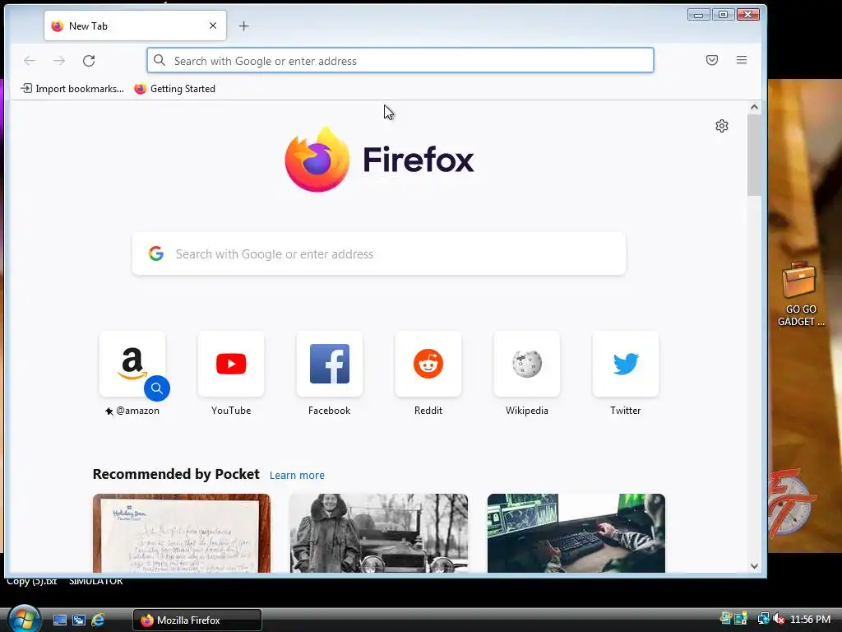Launch Internet Explorer from quick launch
The width and height of the screenshot is (842, 632).
point(98,620)
